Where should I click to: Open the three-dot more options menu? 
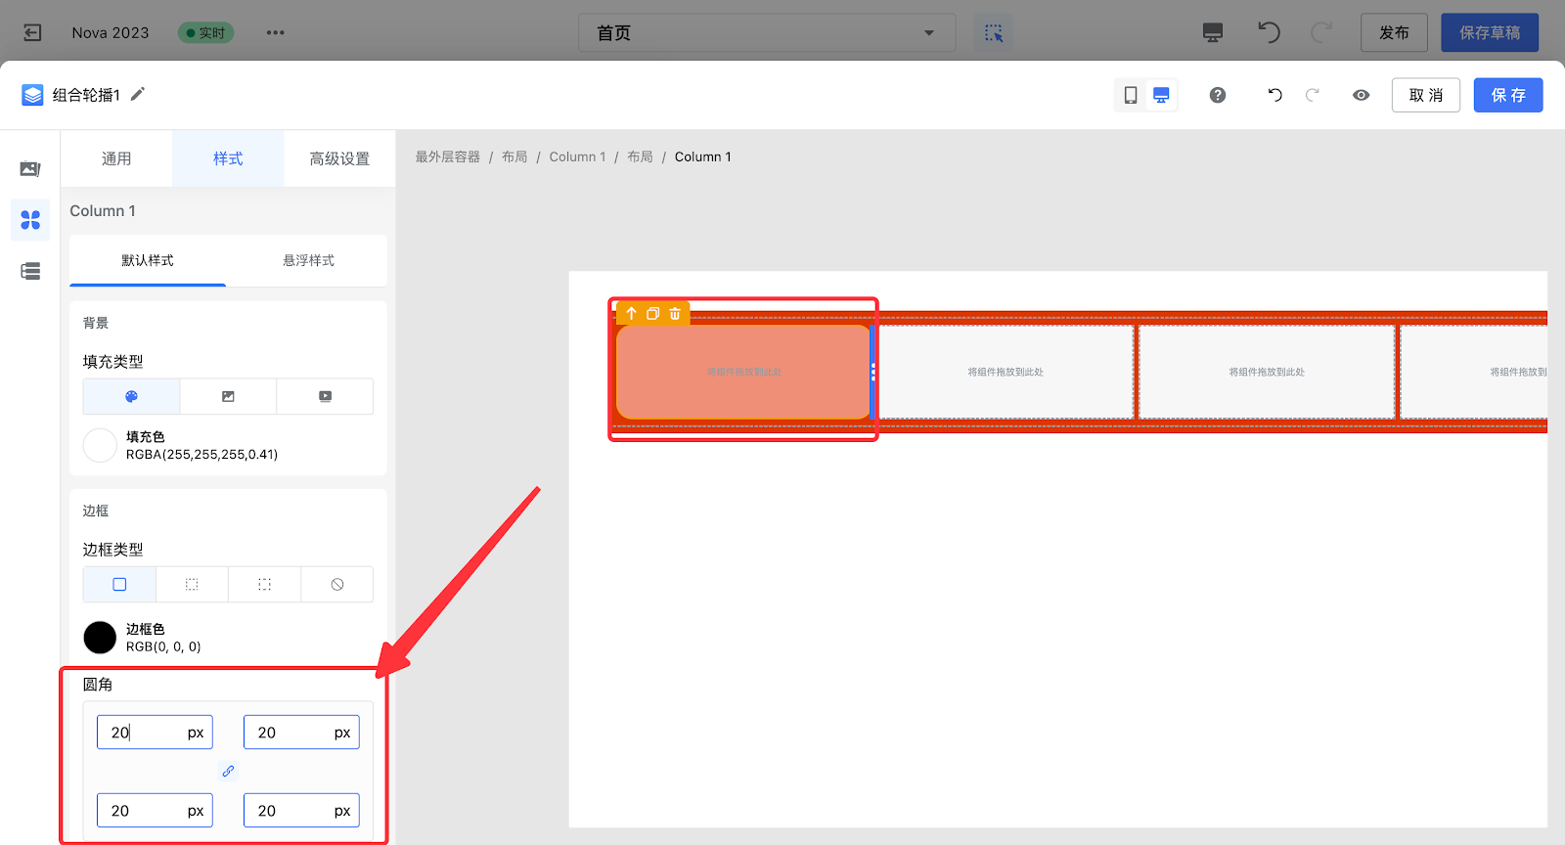pos(276,32)
